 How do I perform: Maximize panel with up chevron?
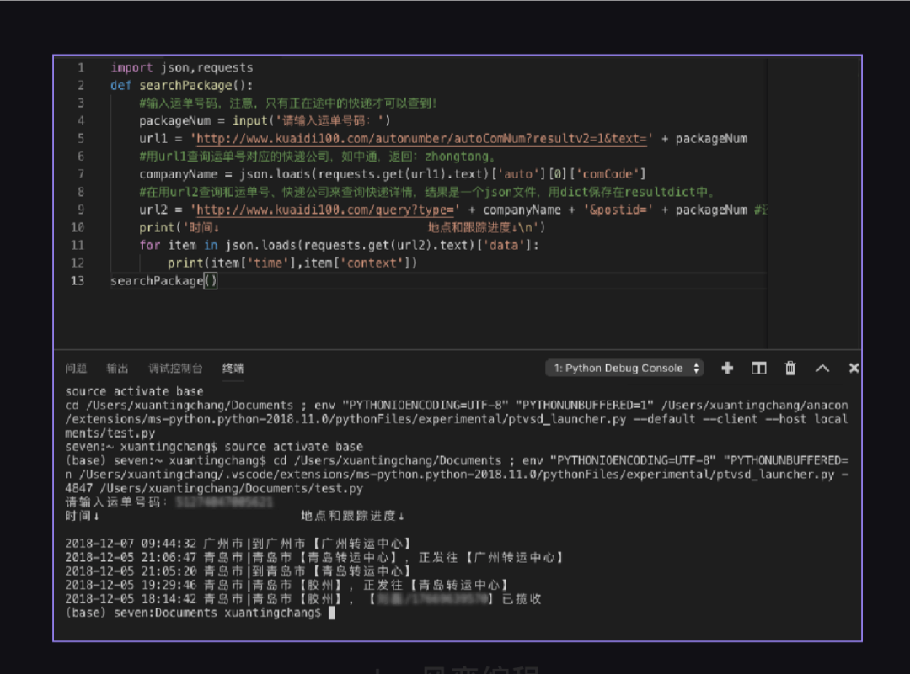822,368
